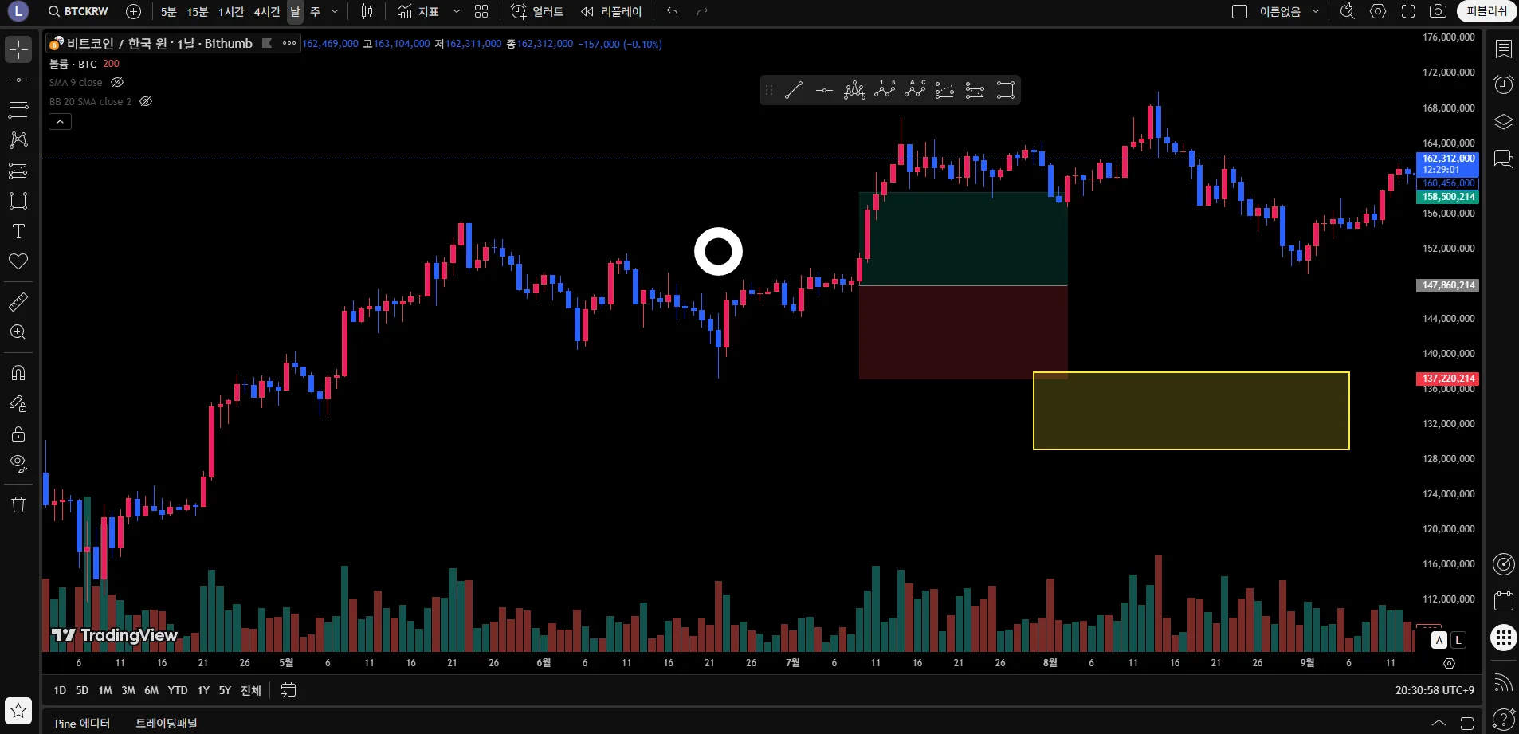Open quick search lightning icon
This screenshot has width=1519, height=734.
[x=1348, y=11]
